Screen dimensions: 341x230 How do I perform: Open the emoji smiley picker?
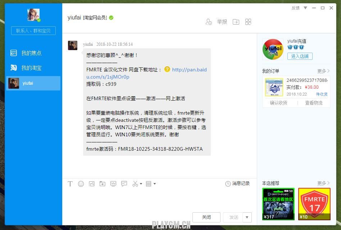pos(81,184)
